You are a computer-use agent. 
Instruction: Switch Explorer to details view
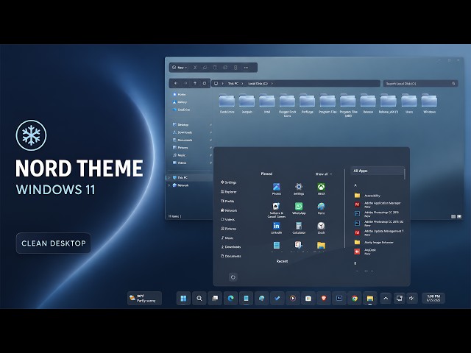(453, 216)
